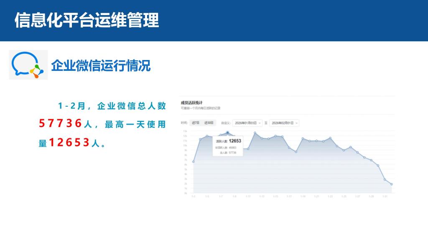Click the highlighted peak data point above the tooltip
428x240 pixels.
click(x=228, y=132)
